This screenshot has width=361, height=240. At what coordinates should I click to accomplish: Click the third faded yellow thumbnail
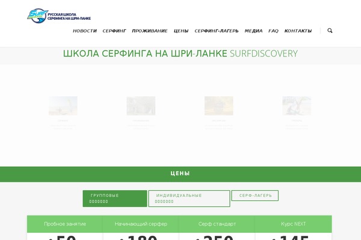219,106
